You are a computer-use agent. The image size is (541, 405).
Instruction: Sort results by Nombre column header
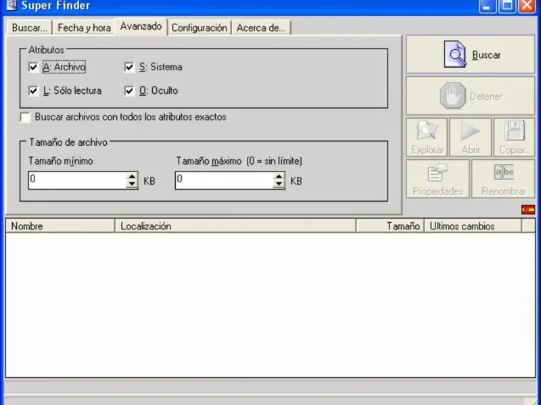click(60, 226)
